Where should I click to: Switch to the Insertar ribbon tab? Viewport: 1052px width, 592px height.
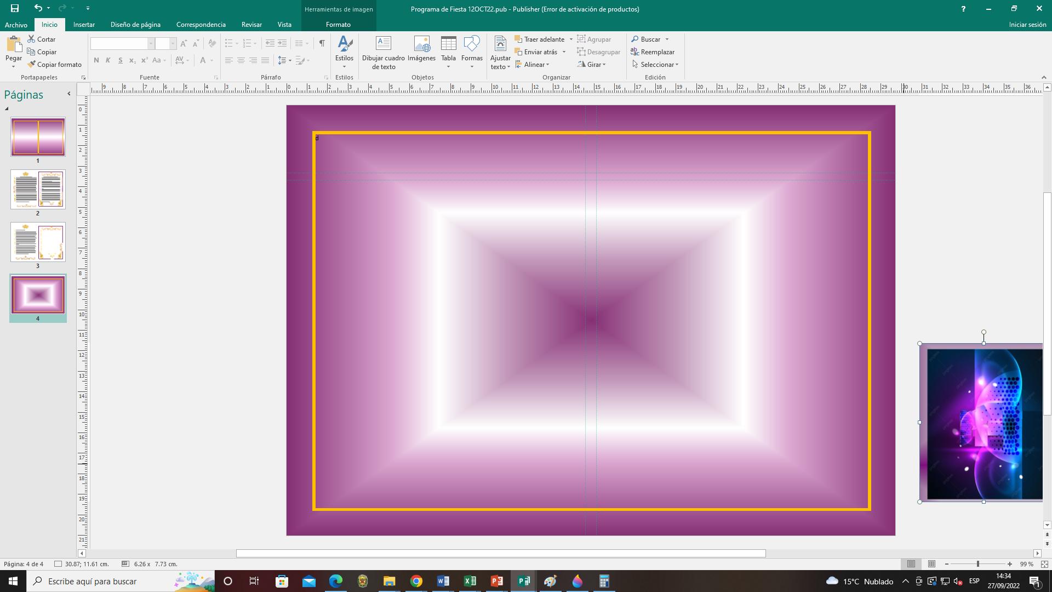click(x=84, y=25)
